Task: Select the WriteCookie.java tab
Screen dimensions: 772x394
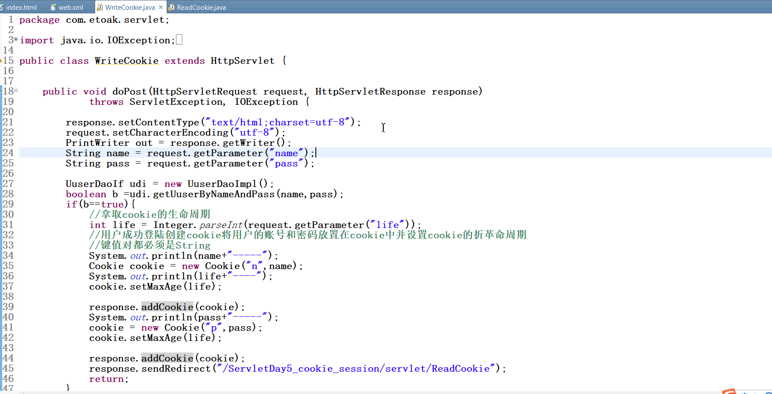Action: point(130,7)
